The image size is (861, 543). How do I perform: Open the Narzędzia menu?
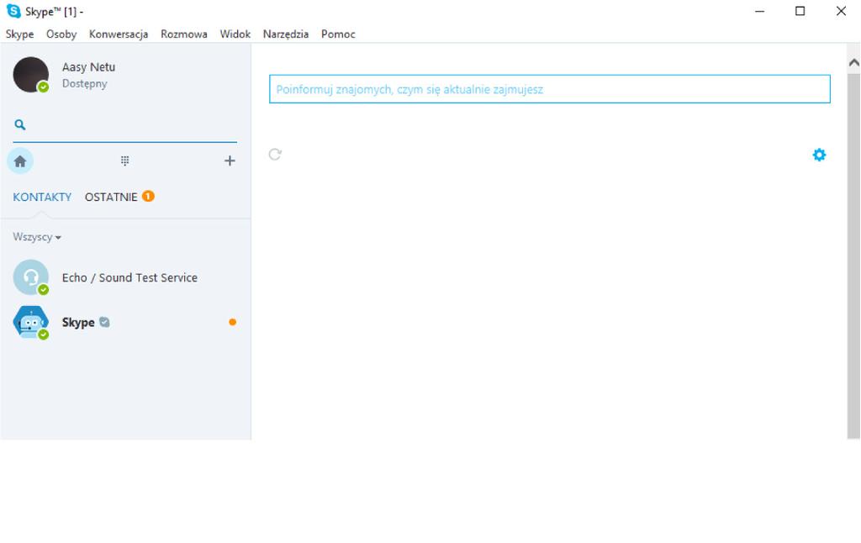(286, 34)
